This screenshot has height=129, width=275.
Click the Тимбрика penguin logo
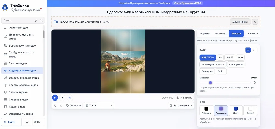click(5, 7)
